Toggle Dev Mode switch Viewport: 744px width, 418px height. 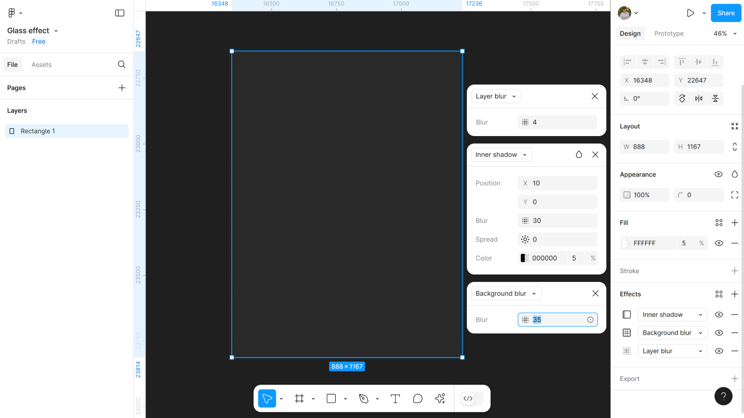coord(472,398)
